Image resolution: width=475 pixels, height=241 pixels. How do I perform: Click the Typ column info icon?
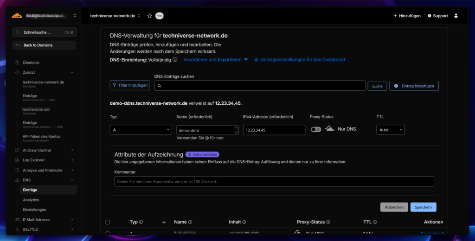(141, 222)
